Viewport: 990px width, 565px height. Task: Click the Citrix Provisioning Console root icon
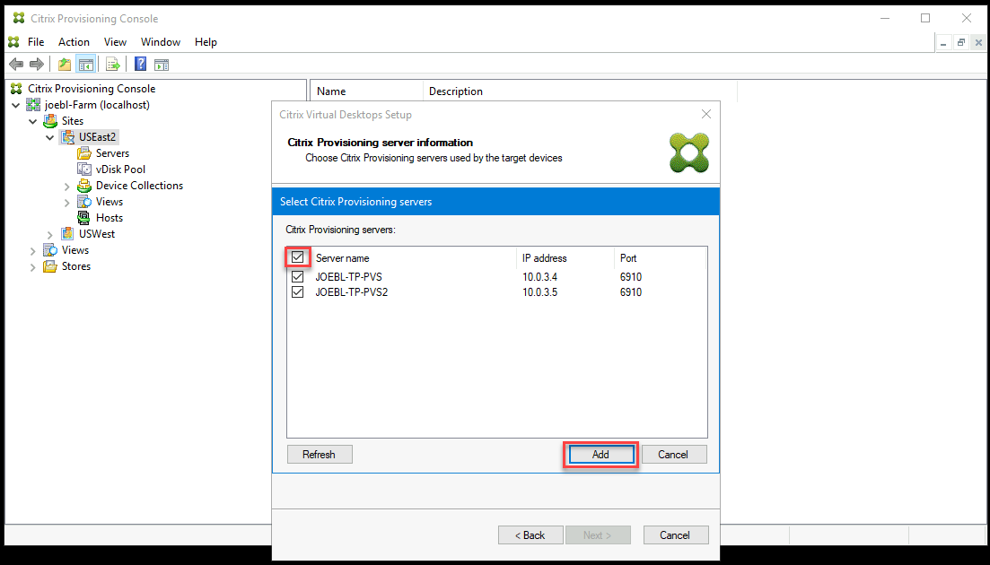click(15, 88)
